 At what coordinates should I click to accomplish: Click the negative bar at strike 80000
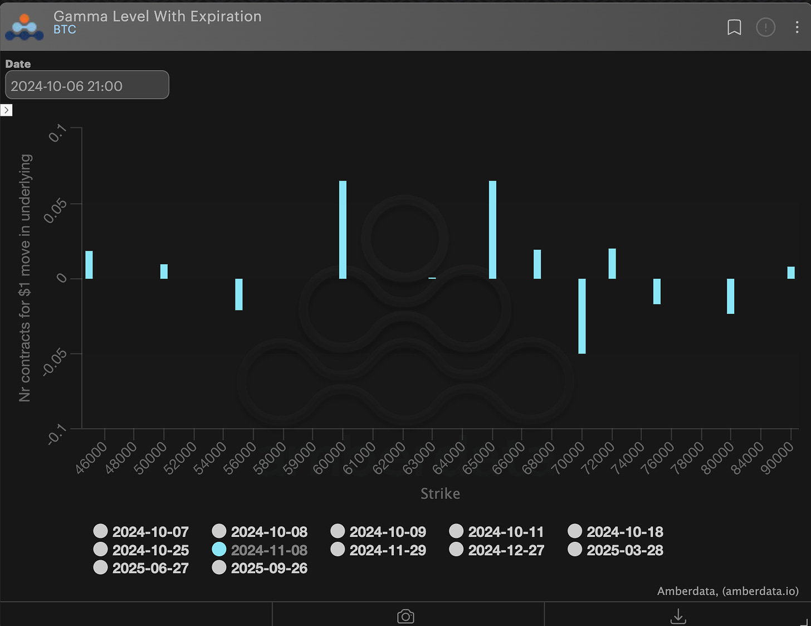[731, 296]
